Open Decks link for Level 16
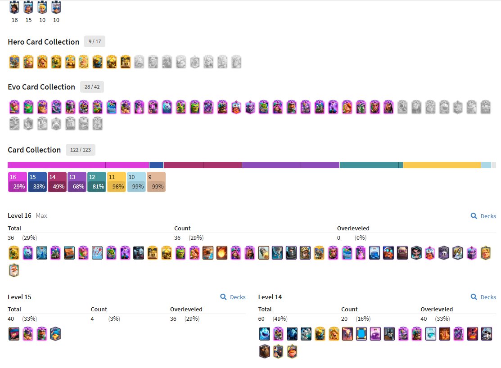This screenshot has width=501, height=368. 483,216
